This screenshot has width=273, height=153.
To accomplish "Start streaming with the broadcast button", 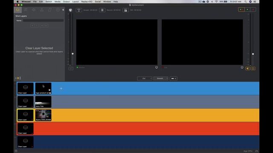I will pyautogui.click(x=79, y=10).
